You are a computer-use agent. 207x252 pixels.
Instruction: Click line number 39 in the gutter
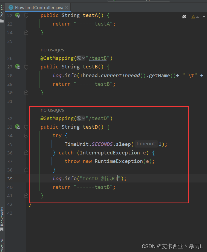(x=10, y=179)
